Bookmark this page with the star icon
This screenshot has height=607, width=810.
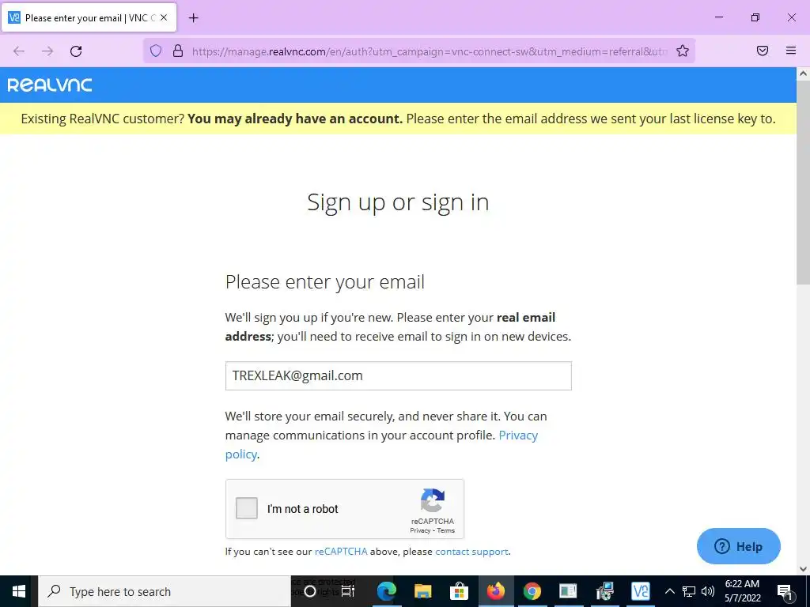[x=683, y=51]
